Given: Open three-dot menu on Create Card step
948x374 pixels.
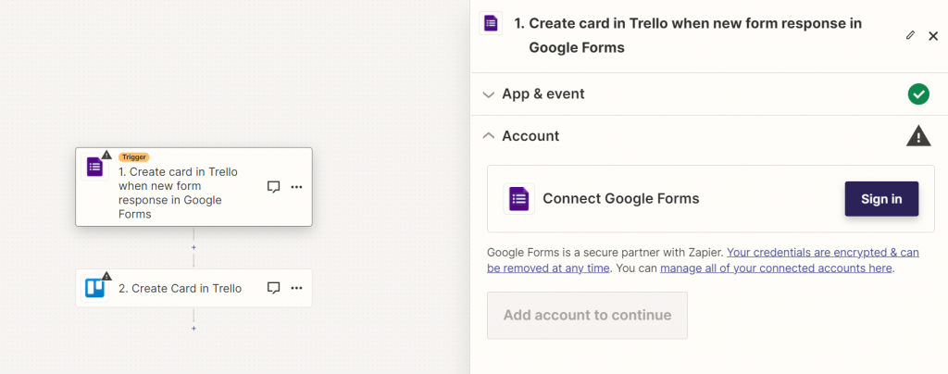Looking at the screenshot, I should (x=296, y=288).
